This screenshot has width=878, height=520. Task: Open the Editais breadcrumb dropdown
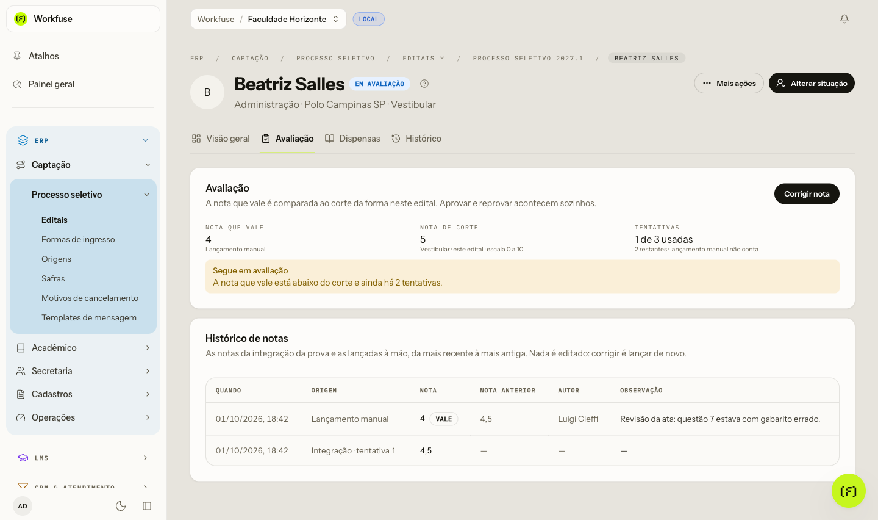tap(424, 58)
